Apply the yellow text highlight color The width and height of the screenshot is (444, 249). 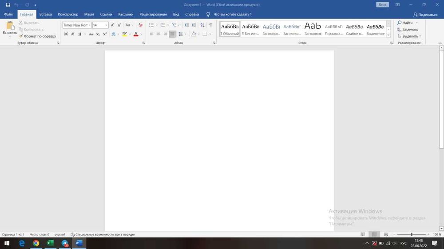point(125,34)
